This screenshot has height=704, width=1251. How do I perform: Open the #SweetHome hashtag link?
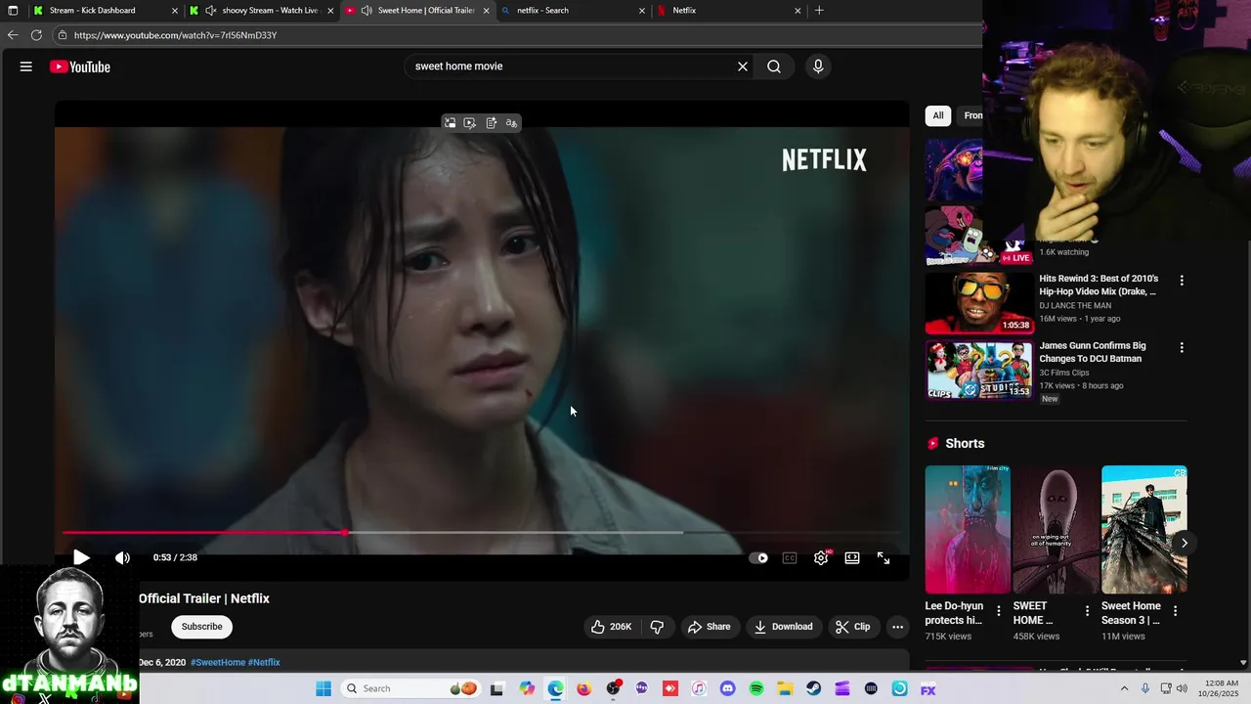[218, 662]
